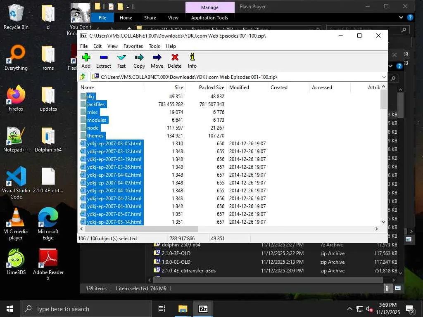Expand the Explorer ribbon chevron

pyautogui.click(x=401, y=17)
